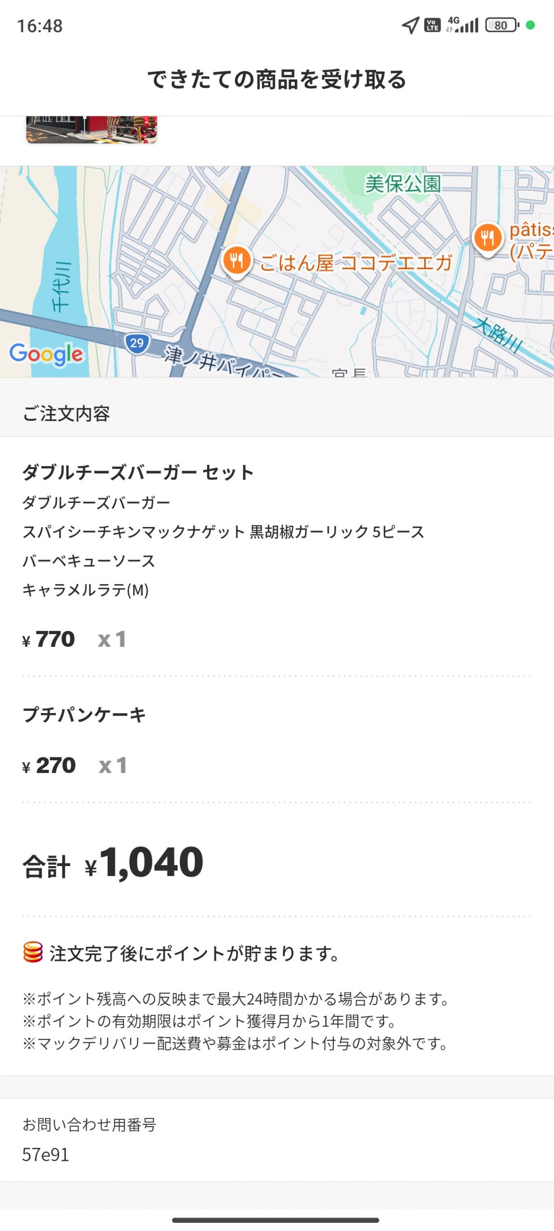Click the route 29 highway shield
The width and height of the screenshot is (554, 1231).
coord(137,343)
